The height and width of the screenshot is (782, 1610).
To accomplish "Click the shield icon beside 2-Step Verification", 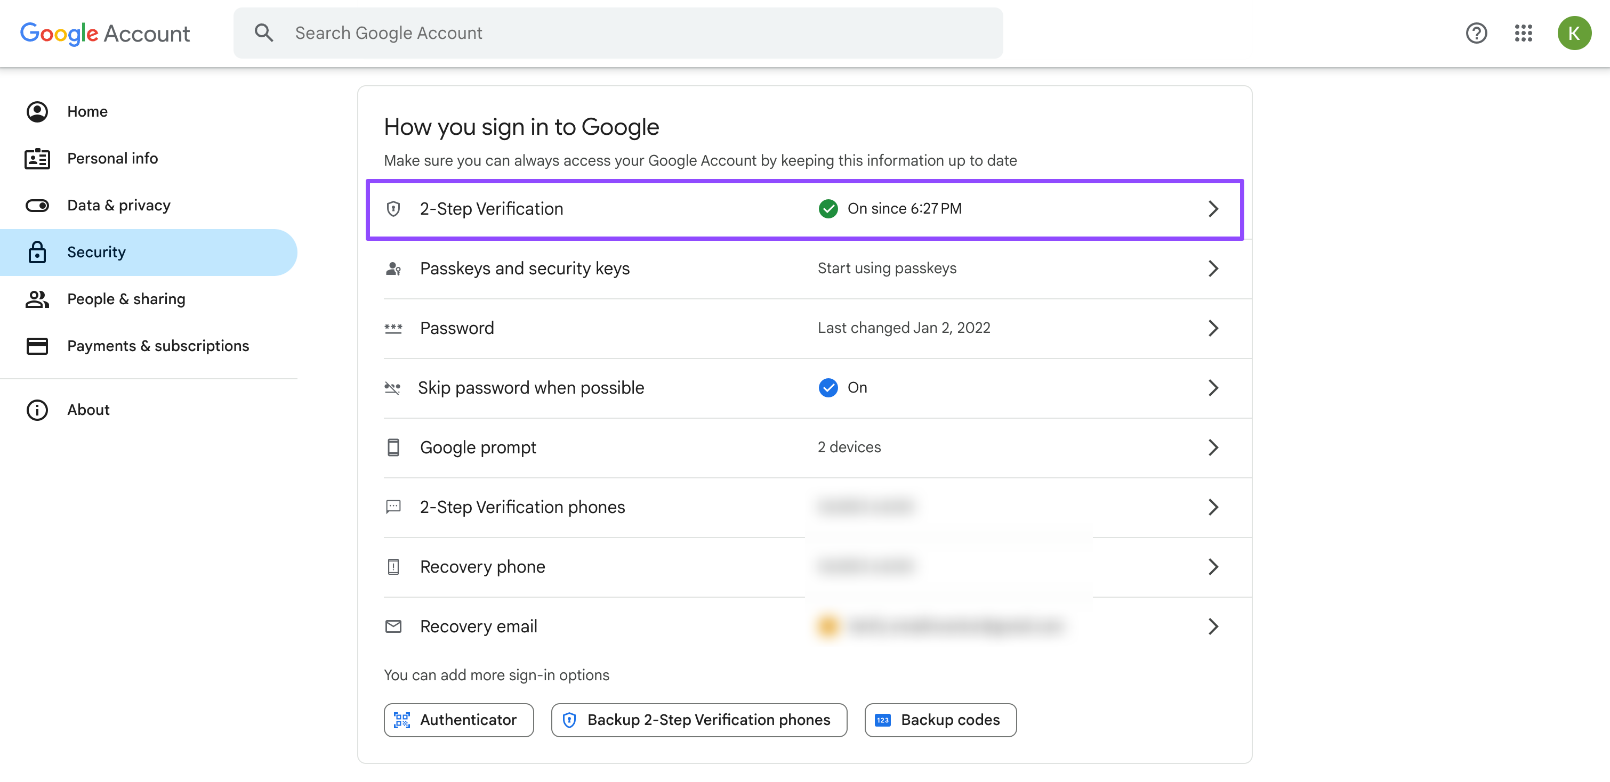I will (393, 209).
